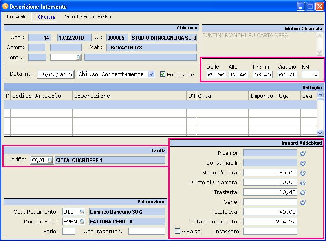Click the Cod. raggrupp. input field
Viewport: 326px width, 241px height.
tap(147, 231)
